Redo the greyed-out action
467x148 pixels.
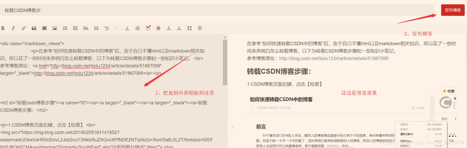pos(117,28)
